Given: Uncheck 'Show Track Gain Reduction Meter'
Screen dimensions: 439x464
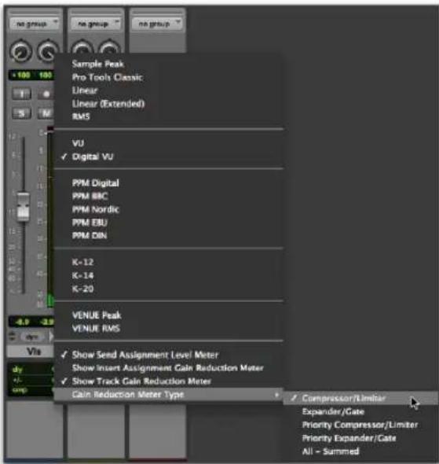Looking at the screenshot, I should click(x=141, y=381).
